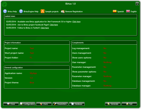This screenshot has width=141, height=109.
Task: Click Parameter manager value Nothing
Action: coord(107,76)
